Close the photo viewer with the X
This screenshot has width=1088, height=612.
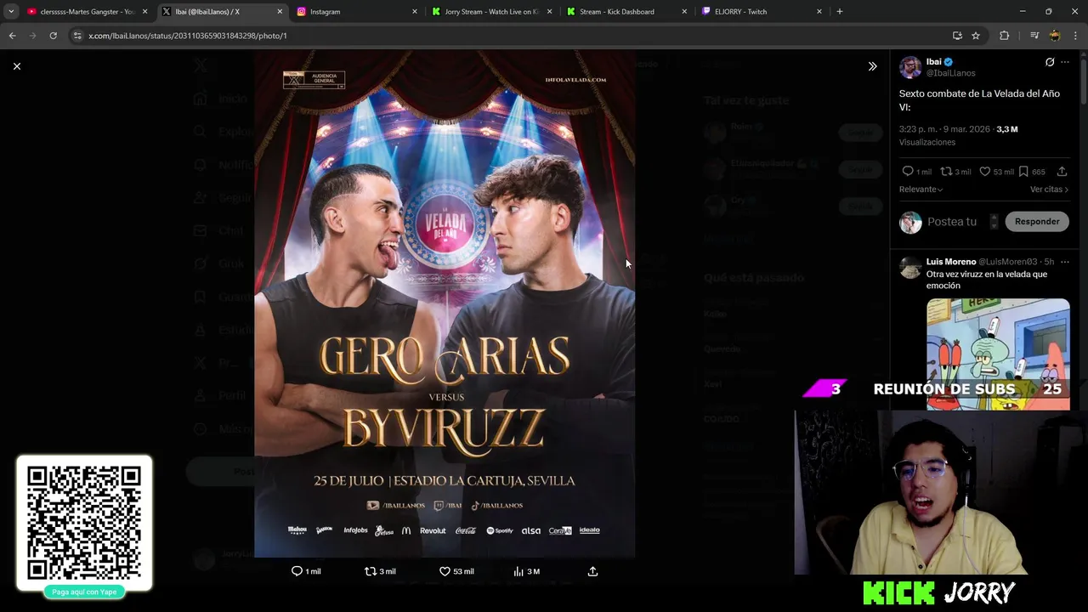[x=17, y=66]
